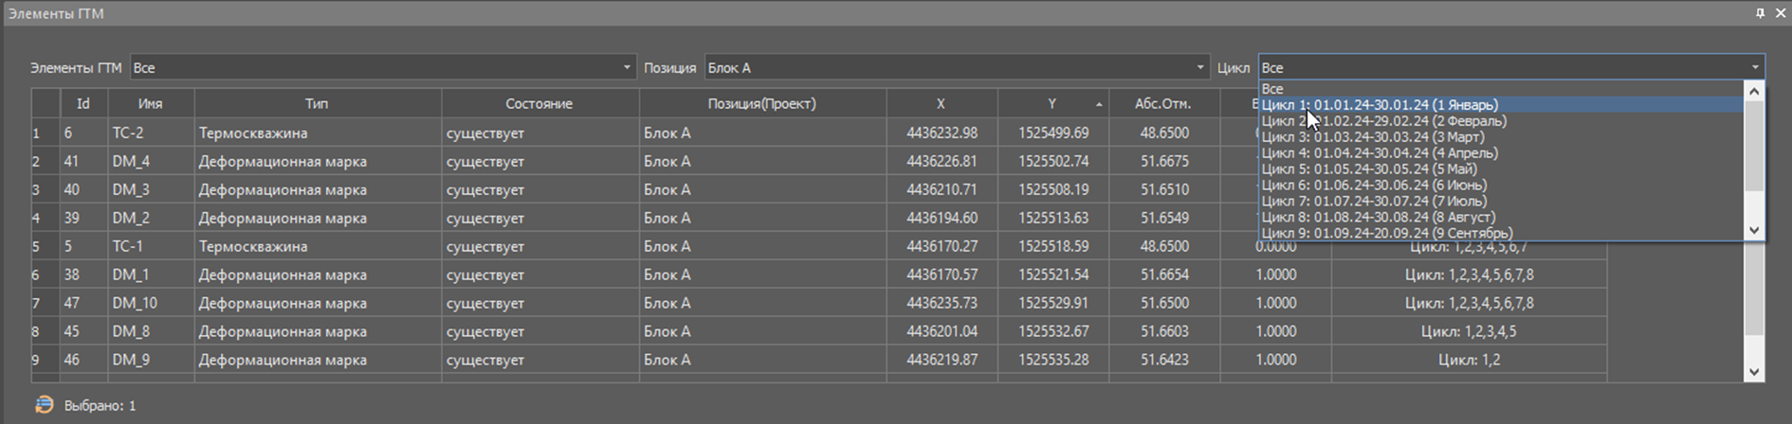
Task: Click the refresh list icon near Выбрано
Action: pos(44,405)
